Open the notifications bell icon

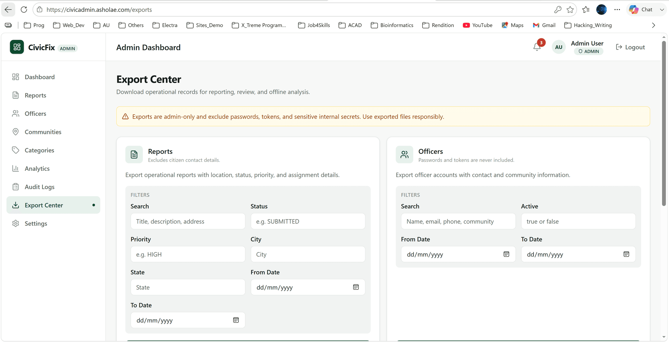[x=537, y=47]
